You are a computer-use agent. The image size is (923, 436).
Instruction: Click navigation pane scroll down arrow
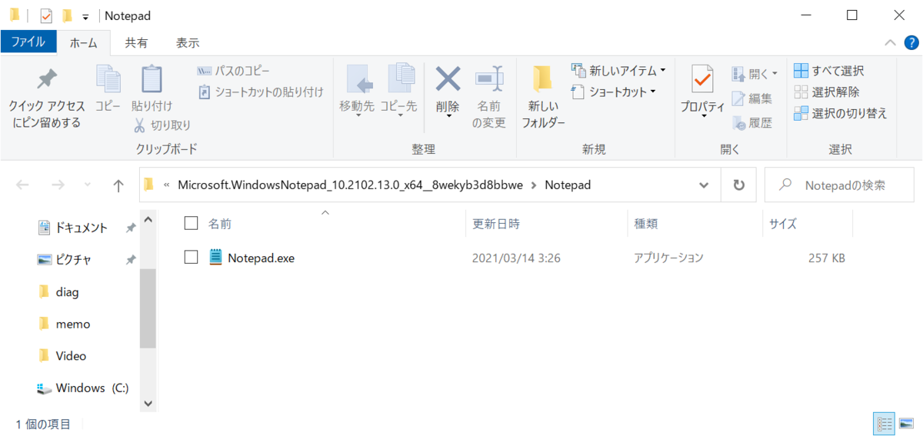click(148, 402)
